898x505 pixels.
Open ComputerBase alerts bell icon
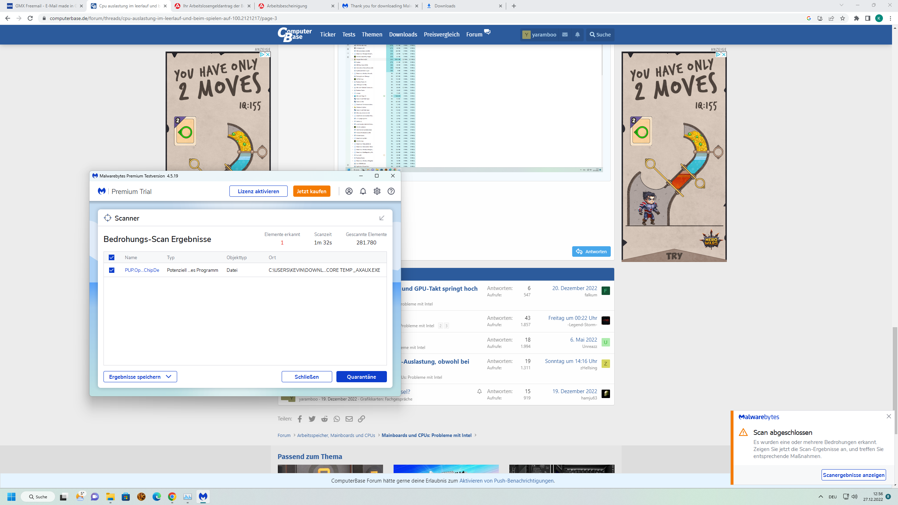tap(577, 34)
